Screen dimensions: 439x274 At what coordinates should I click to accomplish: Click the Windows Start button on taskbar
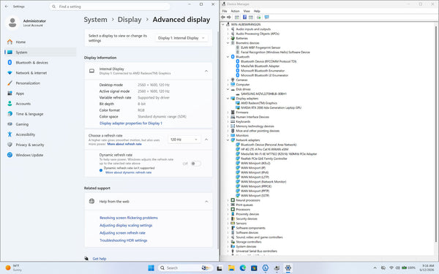click(x=151, y=268)
